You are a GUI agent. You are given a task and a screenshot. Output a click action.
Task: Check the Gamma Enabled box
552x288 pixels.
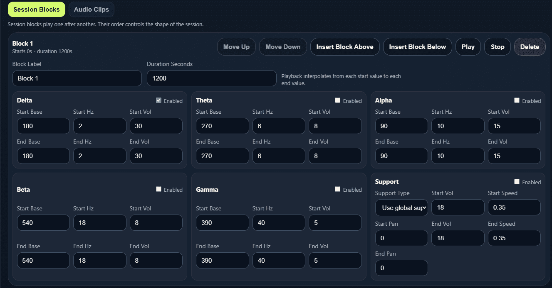(x=337, y=189)
